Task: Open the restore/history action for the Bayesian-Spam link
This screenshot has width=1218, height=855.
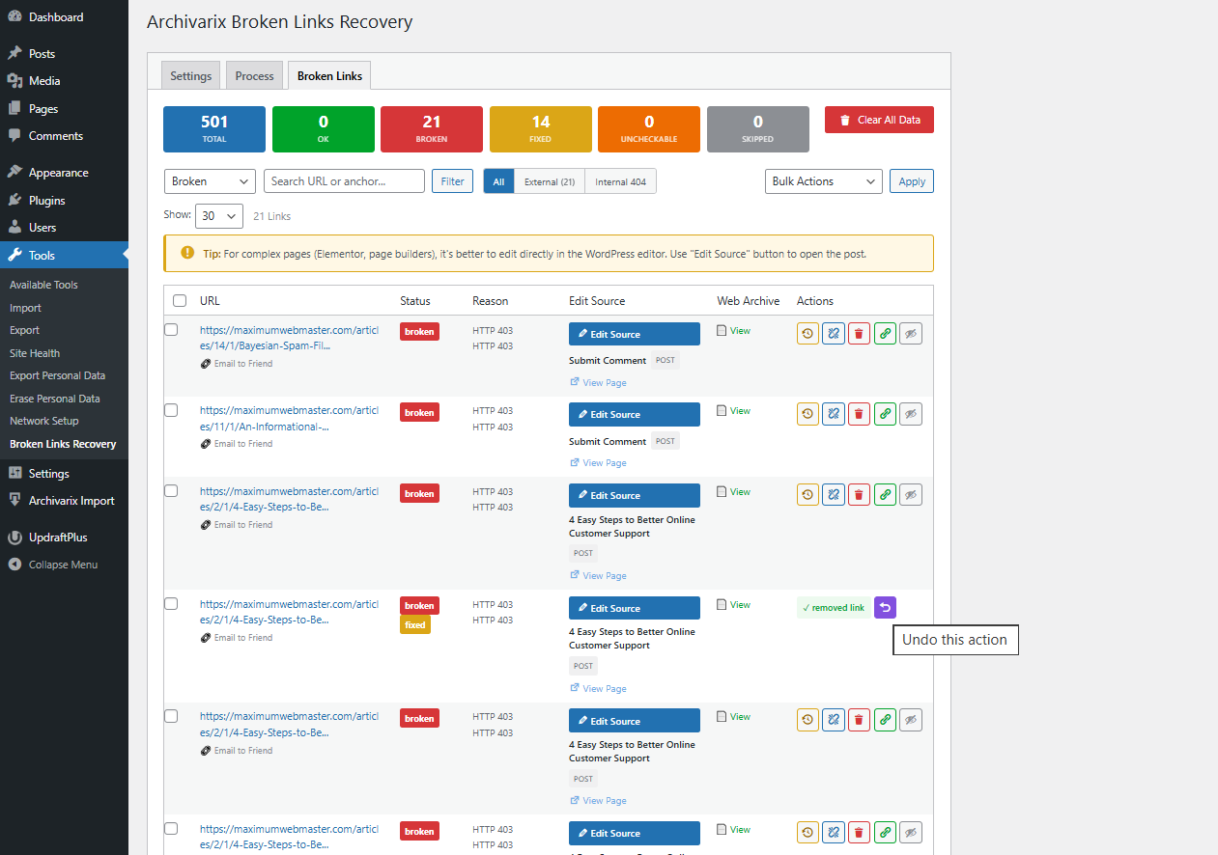Action: click(807, 333)
